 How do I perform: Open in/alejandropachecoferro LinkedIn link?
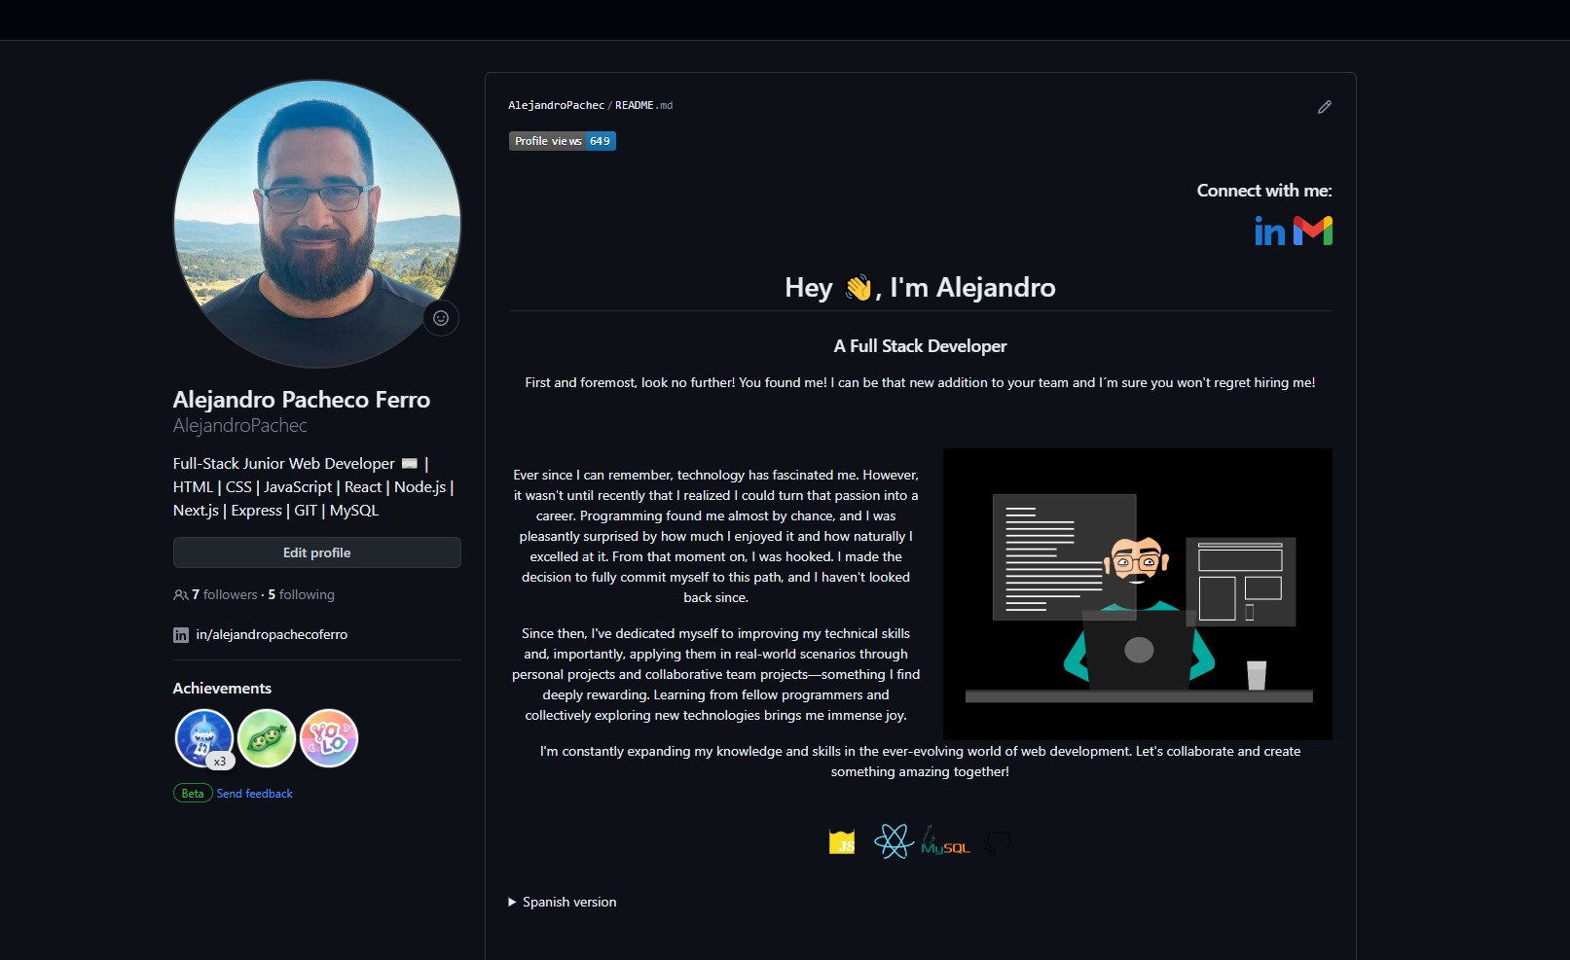272,634
